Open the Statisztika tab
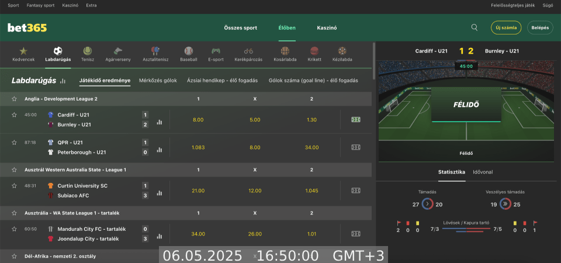This screenshot has width=561, height=263. pos(452,172)
